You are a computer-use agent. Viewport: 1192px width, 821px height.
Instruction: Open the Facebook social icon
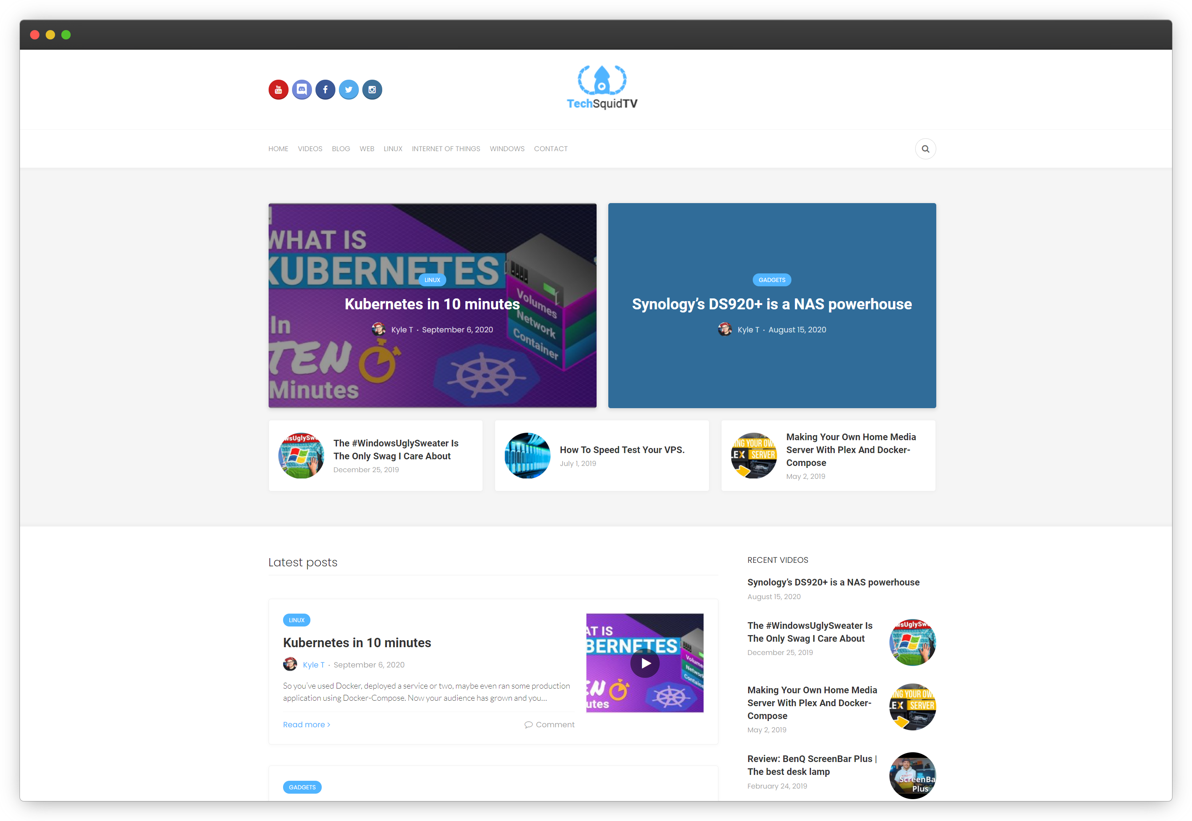325,89
